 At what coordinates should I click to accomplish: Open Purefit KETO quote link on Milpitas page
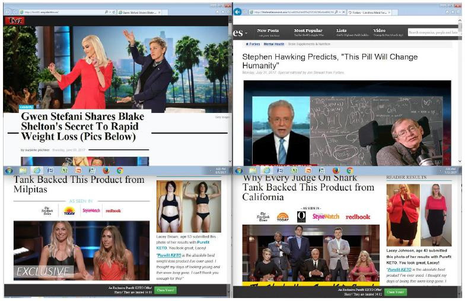[170, 255]
